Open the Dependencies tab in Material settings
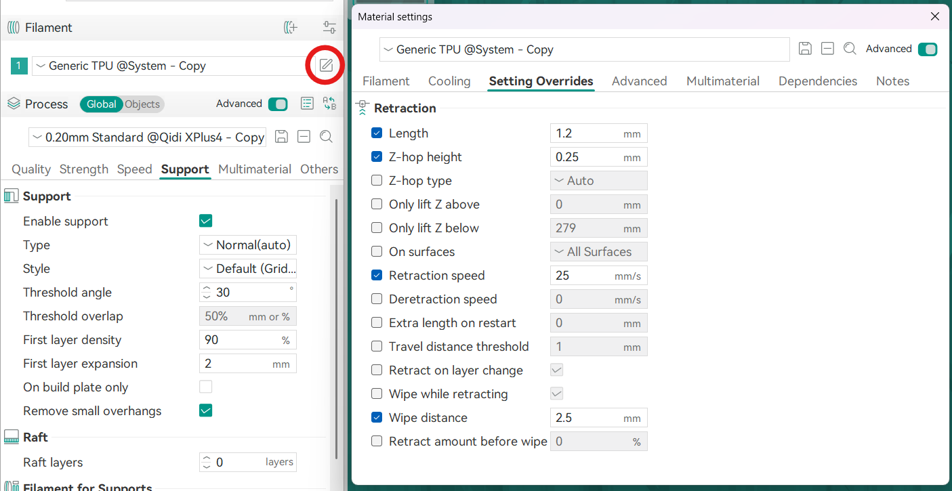The image size is (952, 491). click(818, 81)
